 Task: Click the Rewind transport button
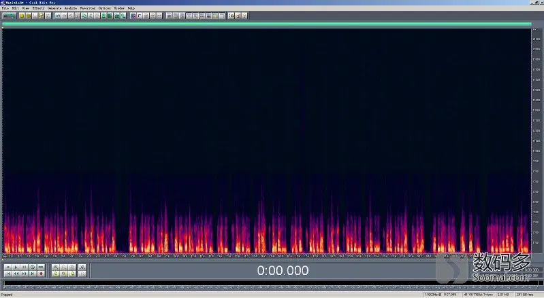16,274
